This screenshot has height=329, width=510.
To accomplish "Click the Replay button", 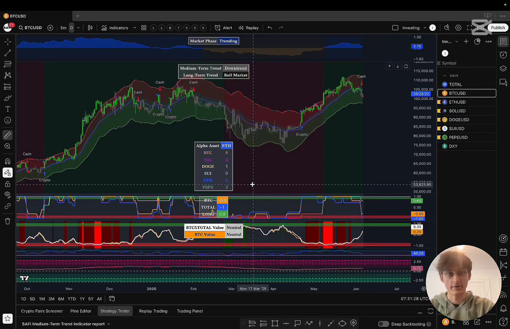I will coord(248,28).
